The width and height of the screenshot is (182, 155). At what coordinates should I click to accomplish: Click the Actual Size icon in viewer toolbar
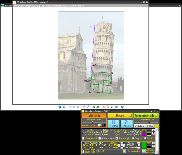point(74,107)
